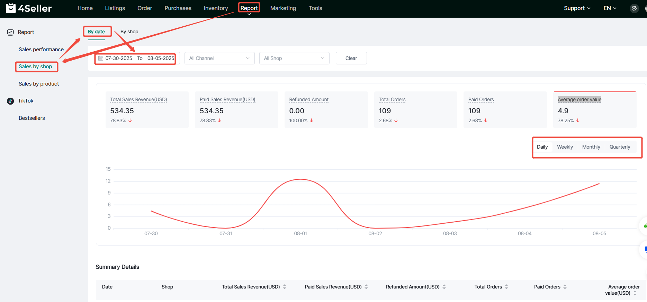Select the Paid Orders card

(505, 110)
